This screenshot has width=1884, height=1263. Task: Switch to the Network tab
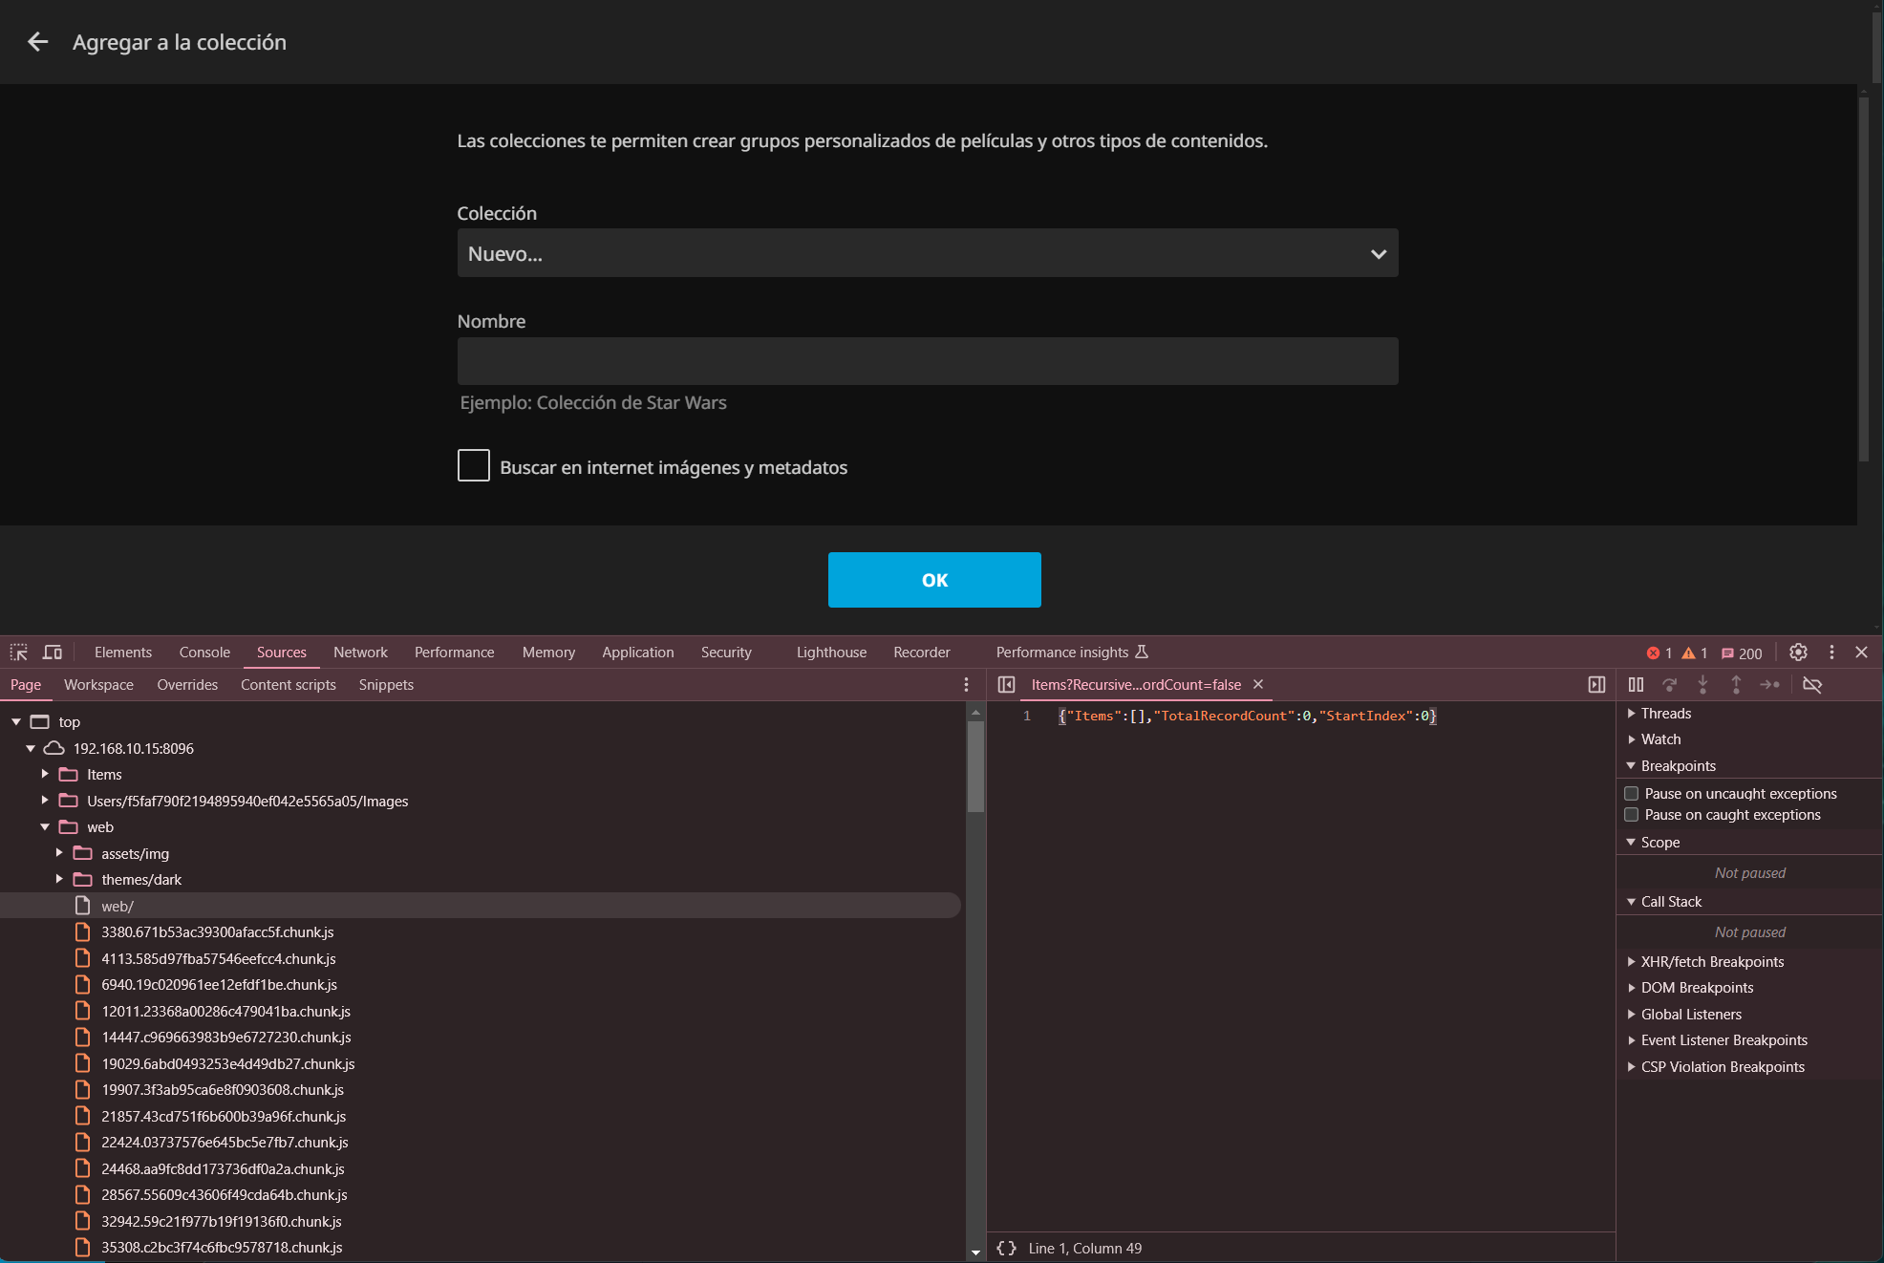click(360, 653)
